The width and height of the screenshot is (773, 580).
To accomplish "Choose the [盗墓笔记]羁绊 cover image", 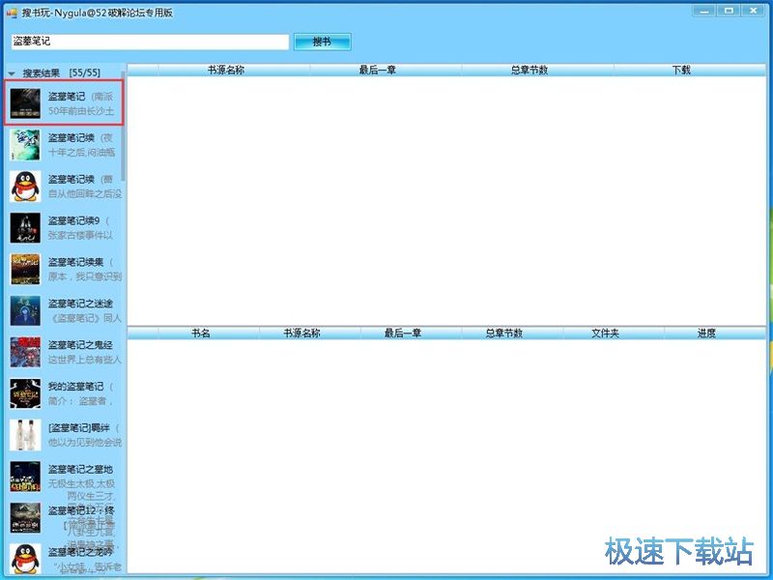I will click(25, 435).
